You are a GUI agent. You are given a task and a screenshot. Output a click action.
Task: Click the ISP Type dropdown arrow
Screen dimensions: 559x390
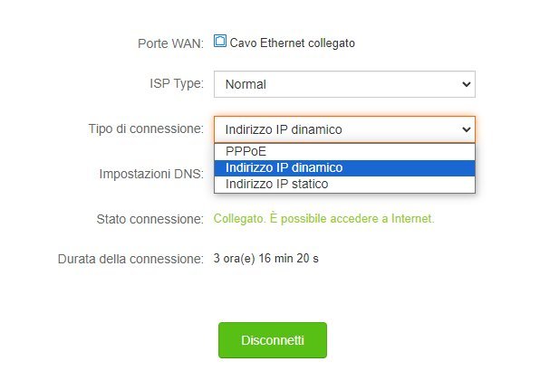coord(467,85)
